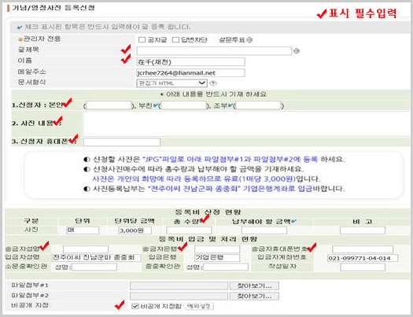The image size is (413, 317).
Task: Click the 총 수량 quantity input field
Action: click(189, 230)
